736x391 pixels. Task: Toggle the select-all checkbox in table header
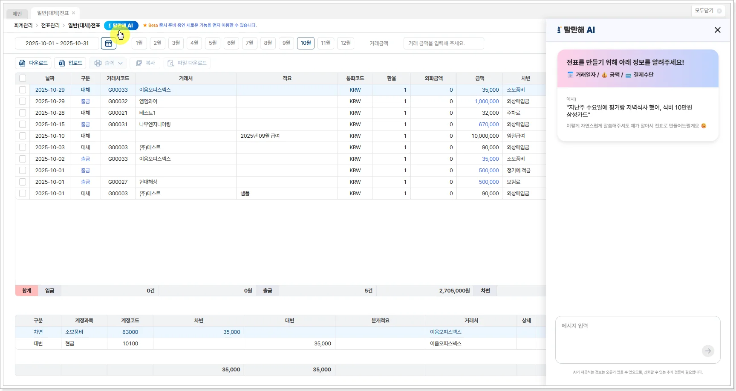point(23,78)
